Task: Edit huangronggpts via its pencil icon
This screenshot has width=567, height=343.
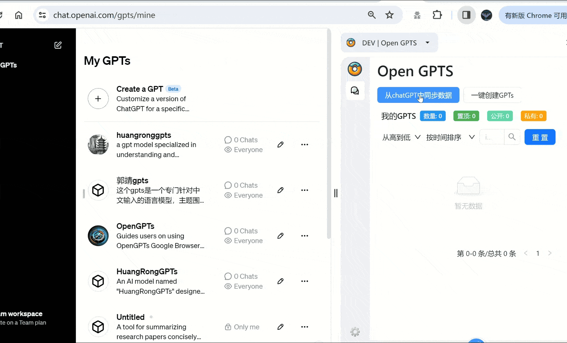Action: click(280, 145)
